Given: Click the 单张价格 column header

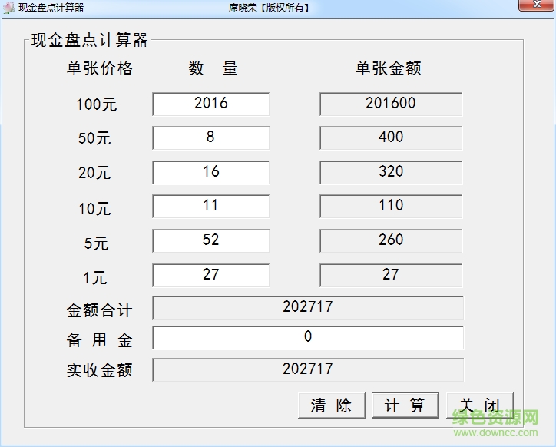Looking at the screenshot, I should pyautogui.click(x=100, y=68).
